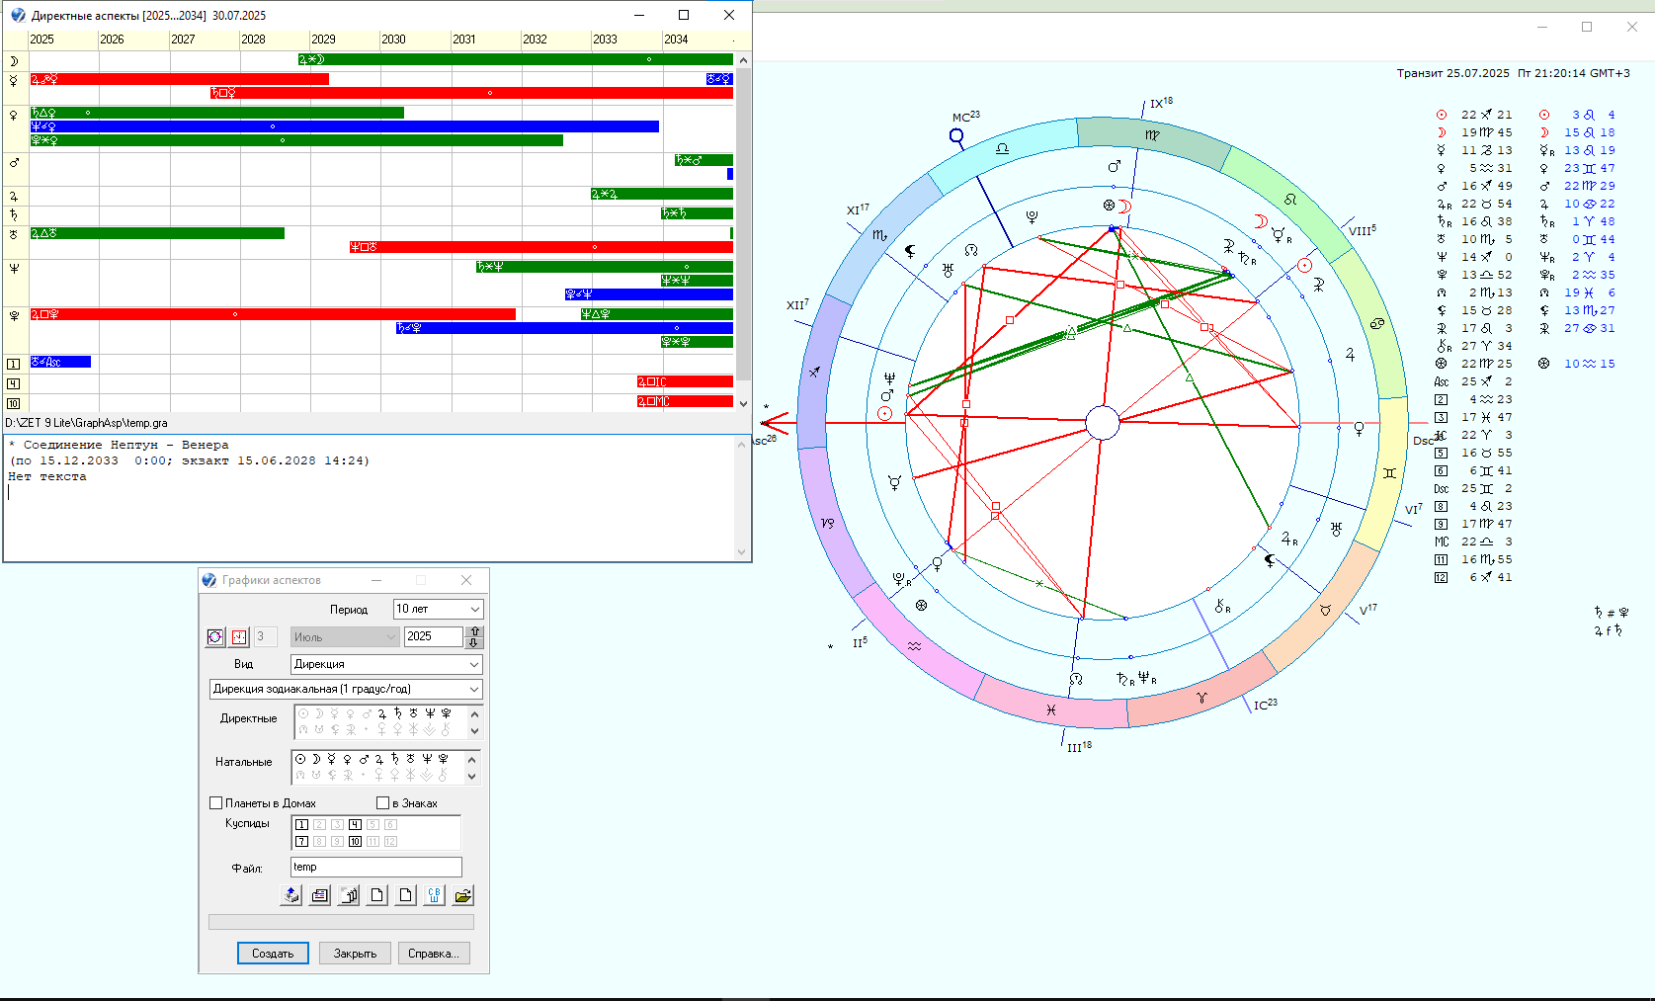The height and width of the screenshot is (1001, 1655).
Task: Check the в Знаках option
Action: 383,803
